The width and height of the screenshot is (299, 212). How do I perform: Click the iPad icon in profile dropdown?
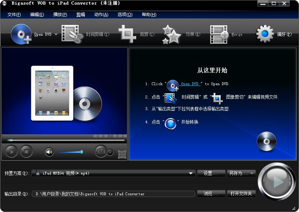pos(38,173)
